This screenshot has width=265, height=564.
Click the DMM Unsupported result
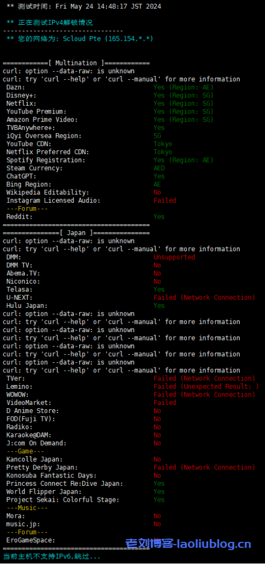click(174, 257)
